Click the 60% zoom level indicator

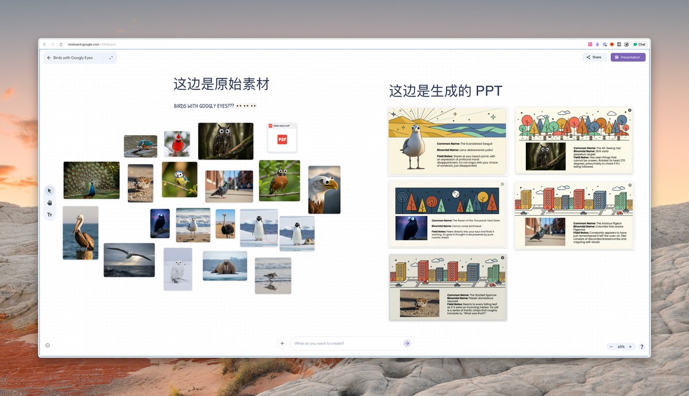click(x=621, y=347)
